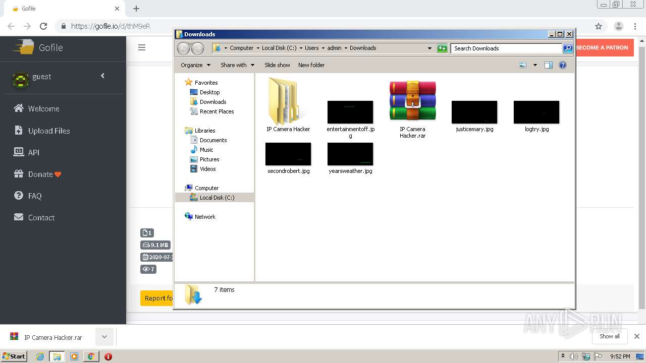Reload the Chrome page

point(43,26)
